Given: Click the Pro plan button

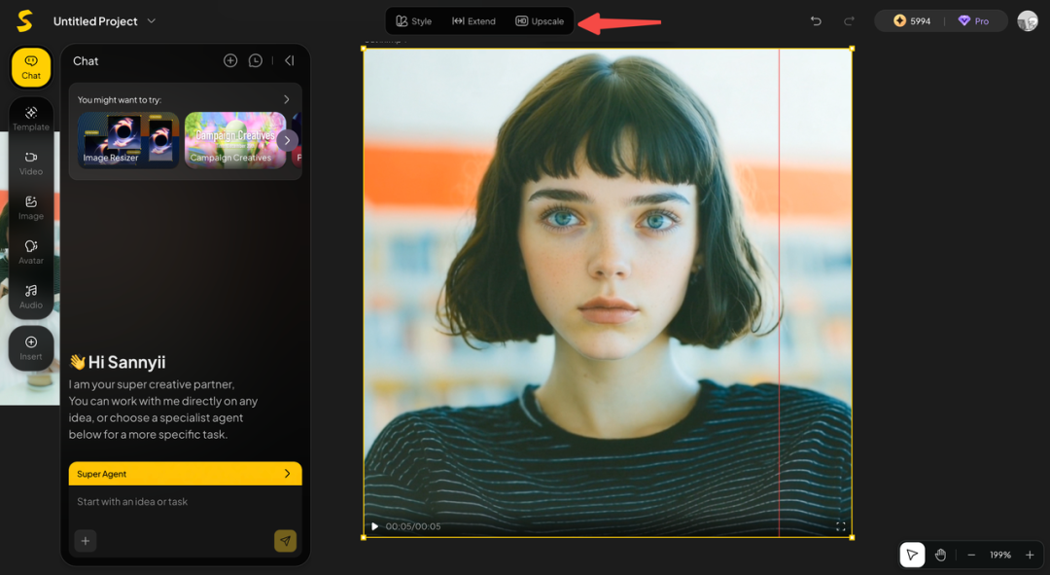Looking at the screenshot, I should coord(975,20).
